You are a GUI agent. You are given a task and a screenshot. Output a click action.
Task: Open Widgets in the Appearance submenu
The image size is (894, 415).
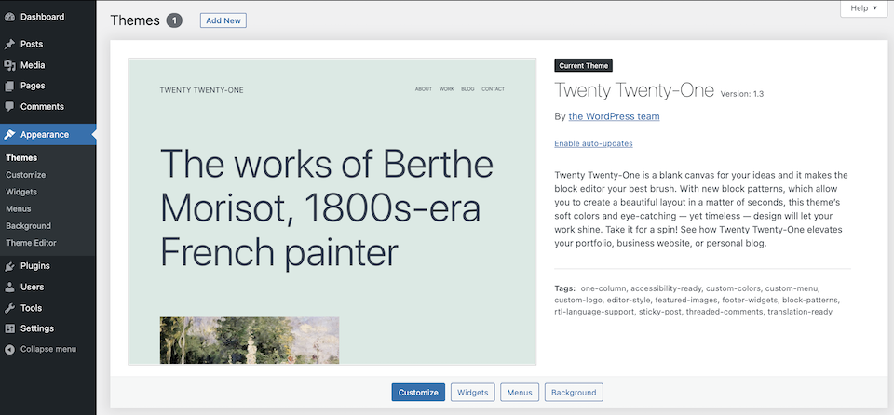(x=21, y=192)
